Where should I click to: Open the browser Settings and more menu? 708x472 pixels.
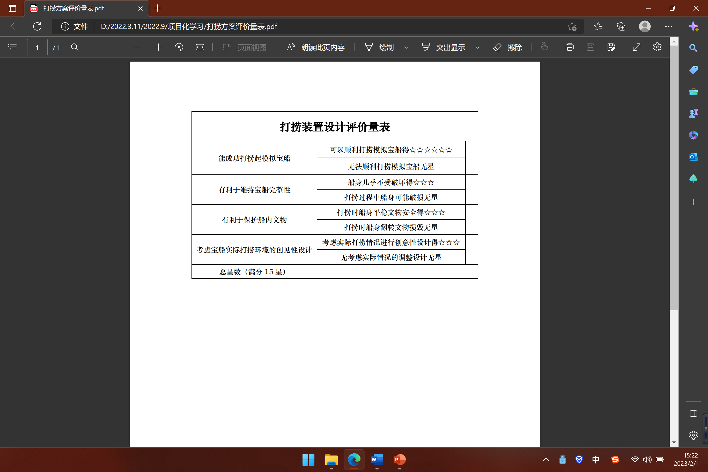click(668, 26)
